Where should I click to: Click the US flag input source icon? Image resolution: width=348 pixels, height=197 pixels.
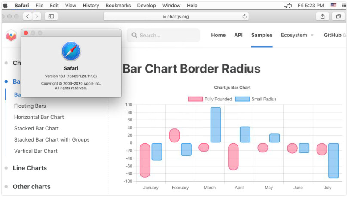333,5
